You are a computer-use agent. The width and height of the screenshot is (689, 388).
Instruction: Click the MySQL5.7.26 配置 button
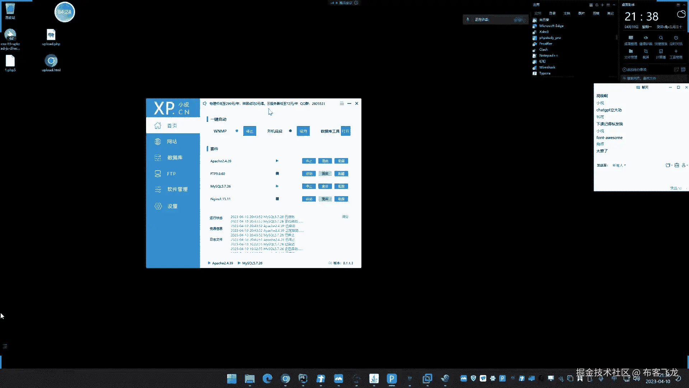coord(341,186)
